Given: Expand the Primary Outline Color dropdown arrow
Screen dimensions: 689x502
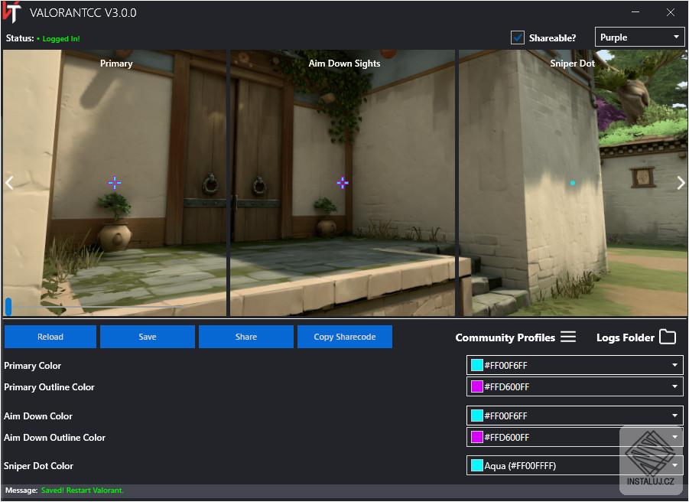Looking at the screenshot, I should coord(674,386).
